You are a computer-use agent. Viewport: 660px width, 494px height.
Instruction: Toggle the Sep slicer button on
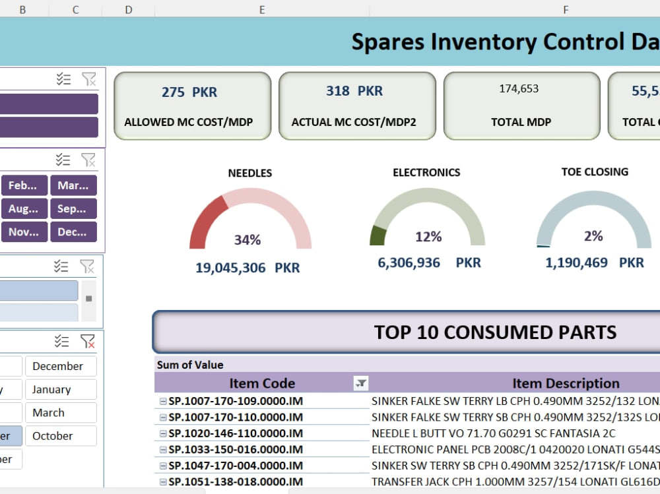pos(73,208)
